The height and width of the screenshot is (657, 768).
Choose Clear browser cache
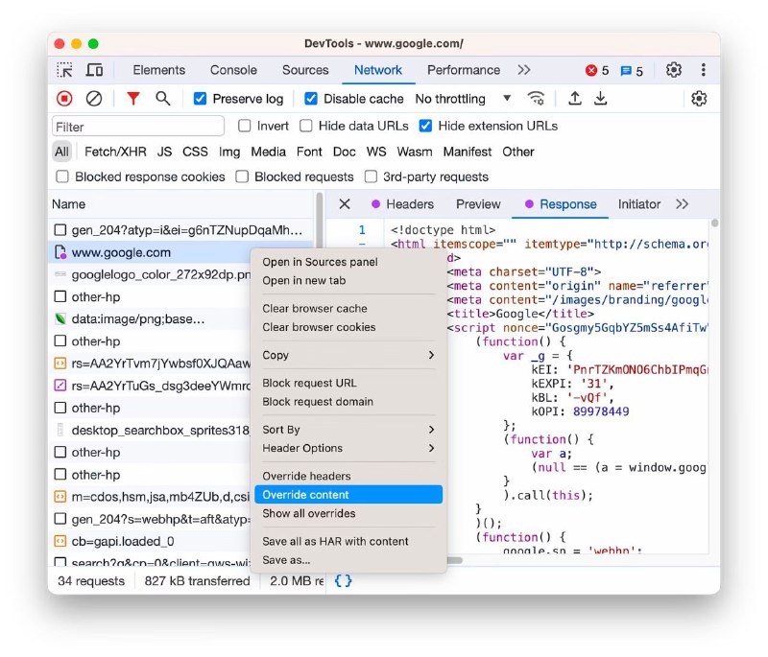click(x=348, y=309)
